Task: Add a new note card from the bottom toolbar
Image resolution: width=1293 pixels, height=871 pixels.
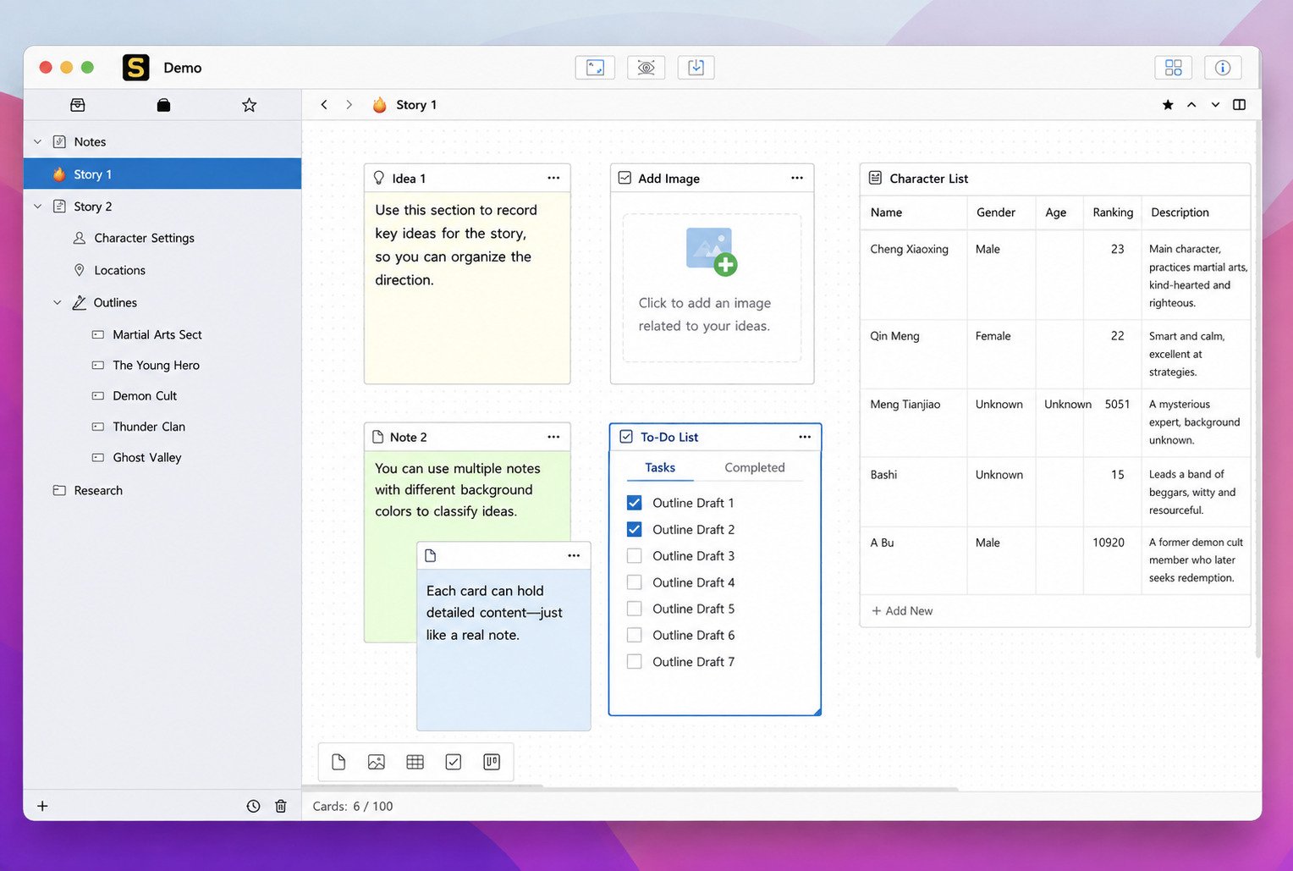Action: tap(338, 762)
